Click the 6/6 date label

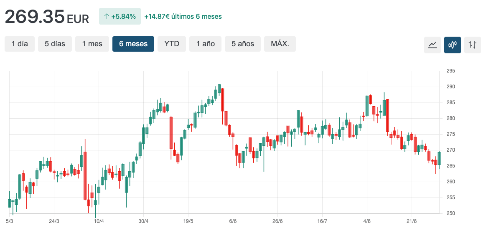[x=233, y=221]
